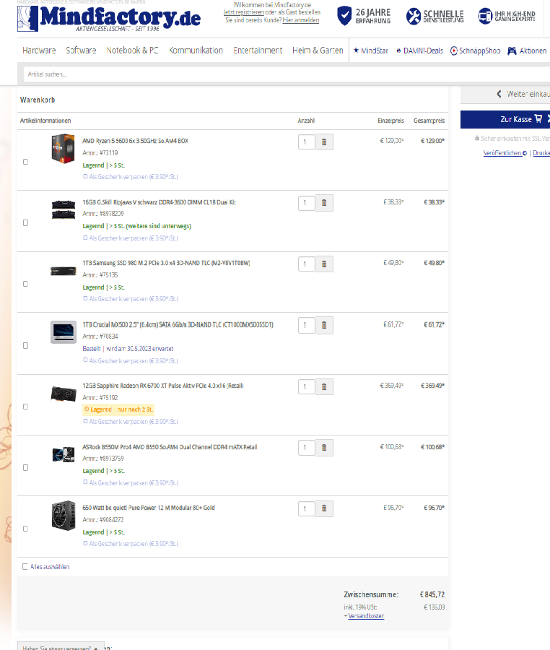Screen dimensions: 550x650
Task: Open the Heim & Garten menu
Action: tap(318, 51)
